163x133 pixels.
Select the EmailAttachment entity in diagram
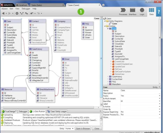(x=45, y=89)
